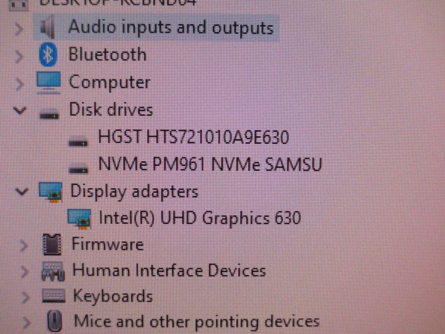Click the Keyboards category icon
This screenshot has width=445, height=334.
tap(53, 296)
